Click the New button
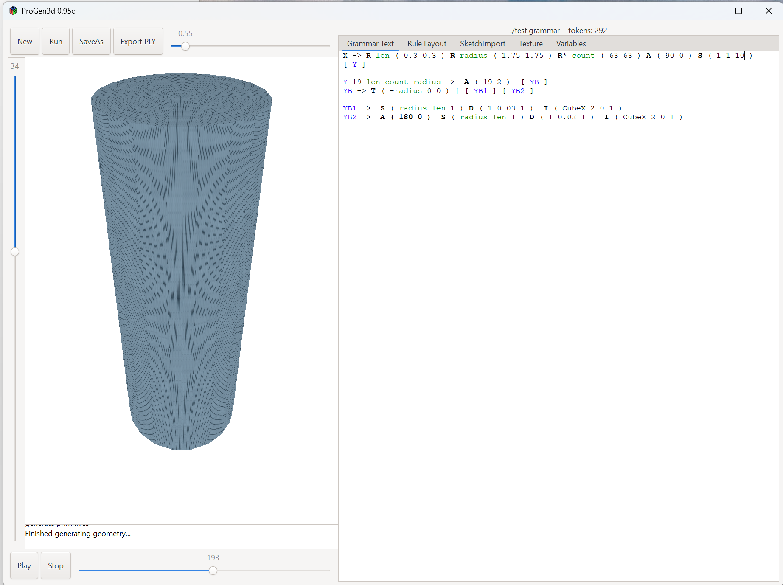This screenshot has height=585, width=783. click(x=25, y=42)
